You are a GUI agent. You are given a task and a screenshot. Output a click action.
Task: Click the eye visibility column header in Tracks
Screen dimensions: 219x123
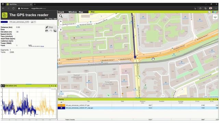coord(61,102)
